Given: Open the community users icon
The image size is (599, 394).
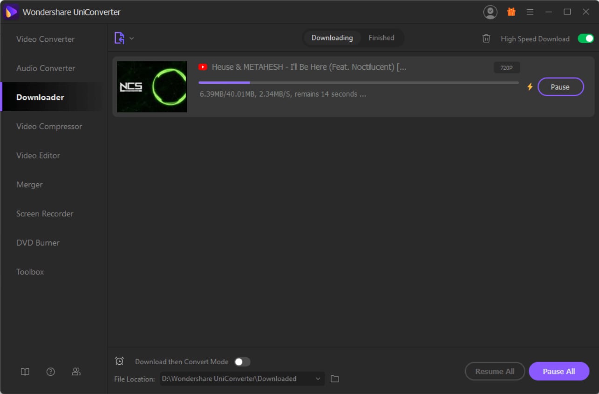Looking at the screenshot, I should click(76, 372).
